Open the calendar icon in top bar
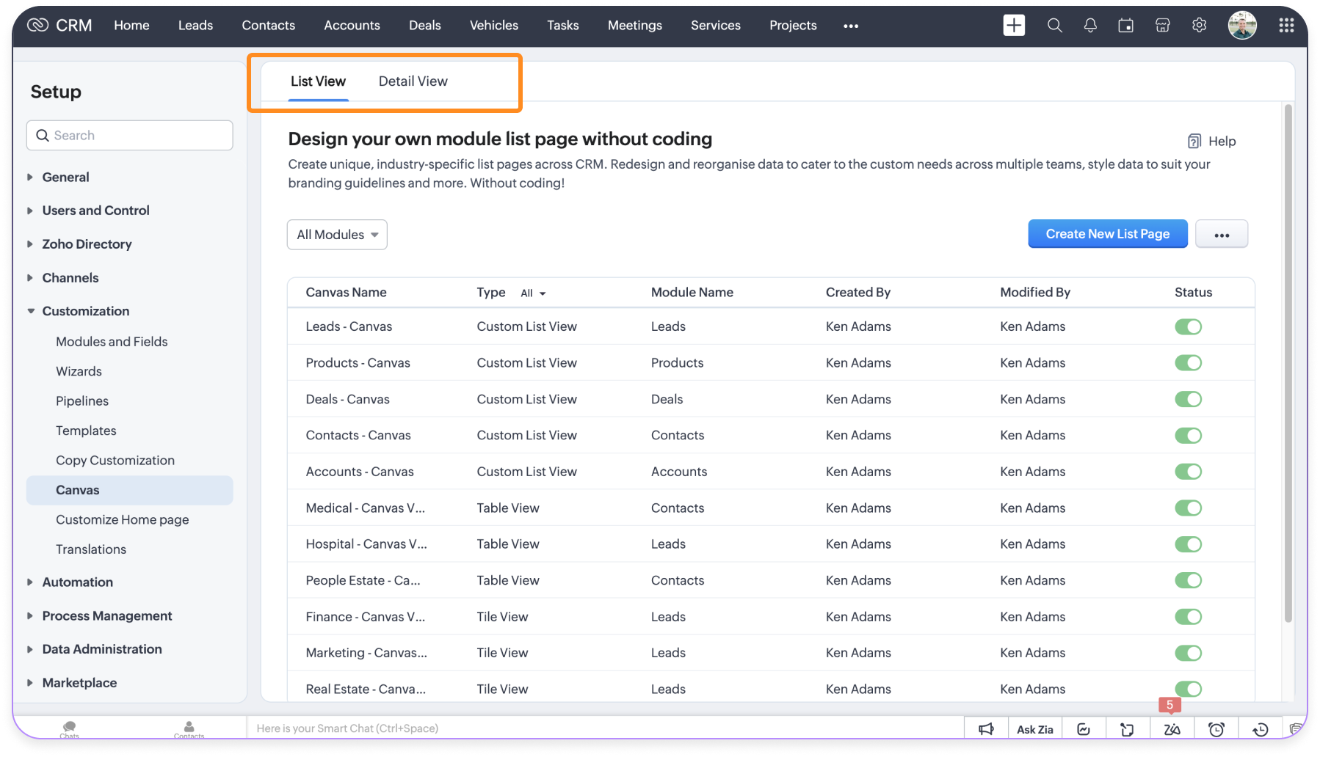The width and height of the screenshot is (1320, 757). pyautogui.click(x=1125, y=26)
